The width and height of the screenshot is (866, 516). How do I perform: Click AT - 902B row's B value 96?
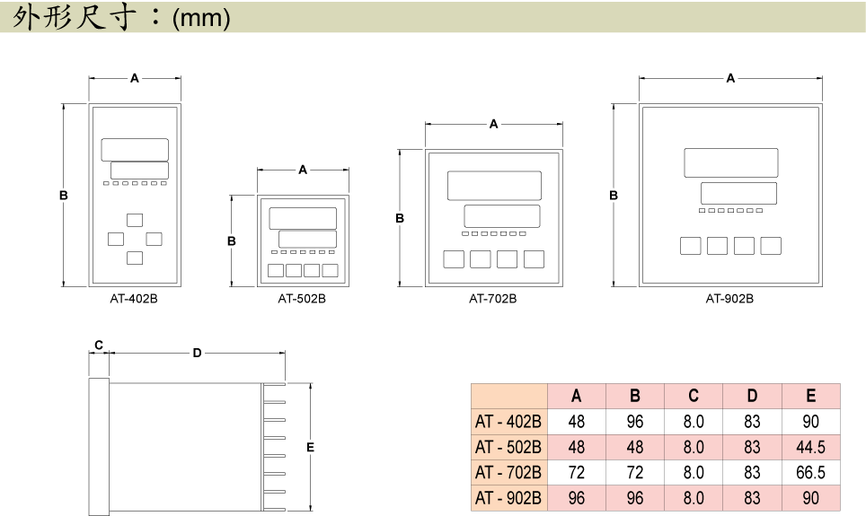(x=635, y=498)
